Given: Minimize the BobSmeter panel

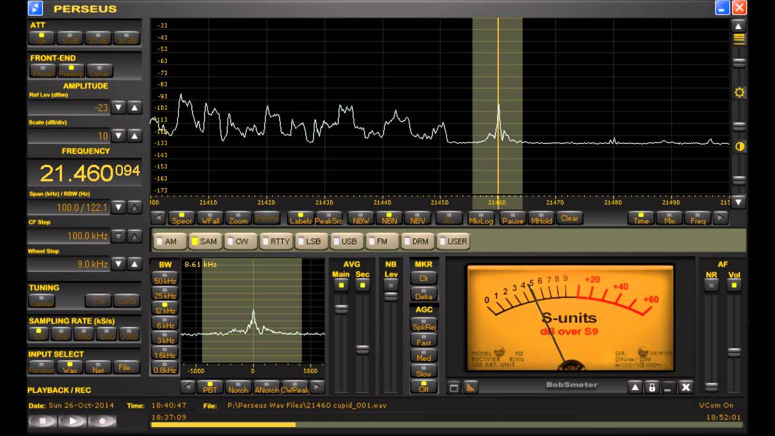Looking at the screenshot, I should pos(668,387).
